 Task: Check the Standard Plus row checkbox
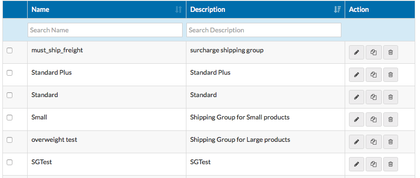[x=10, y=73]
